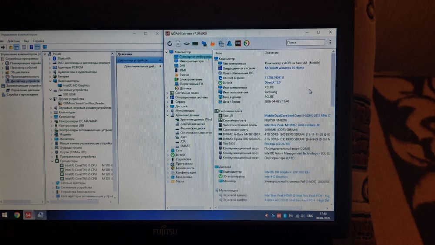
Task: Click the AIDA64 disk benchmark toolbar icon
Action: click(x=187, y=44)
